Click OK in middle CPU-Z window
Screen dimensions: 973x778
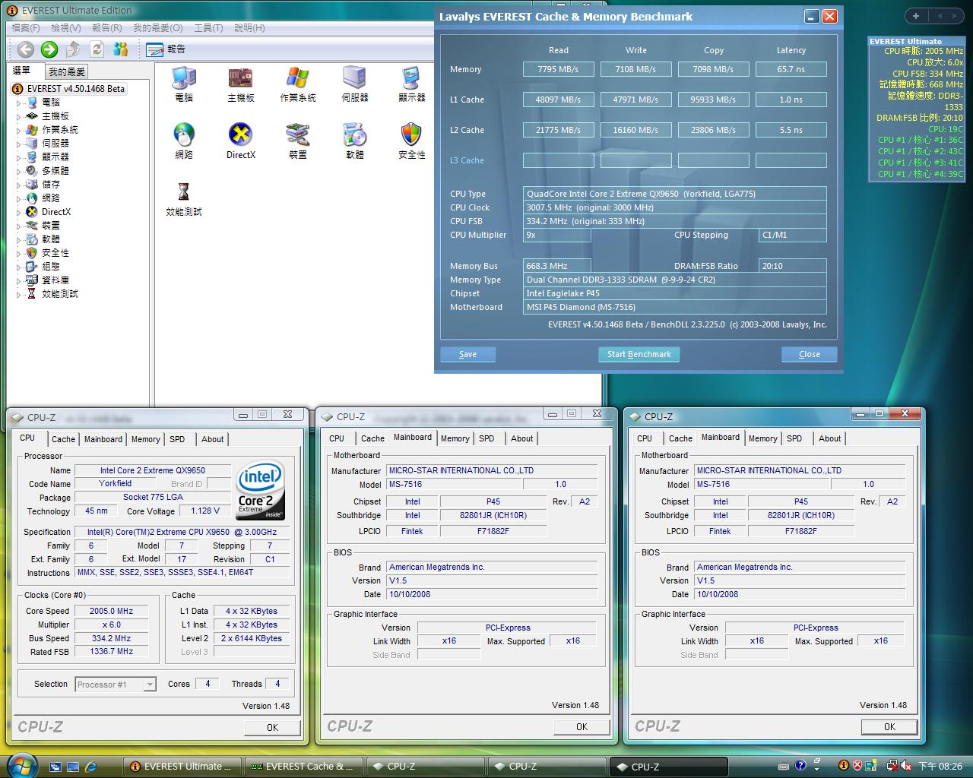[582, 726]
